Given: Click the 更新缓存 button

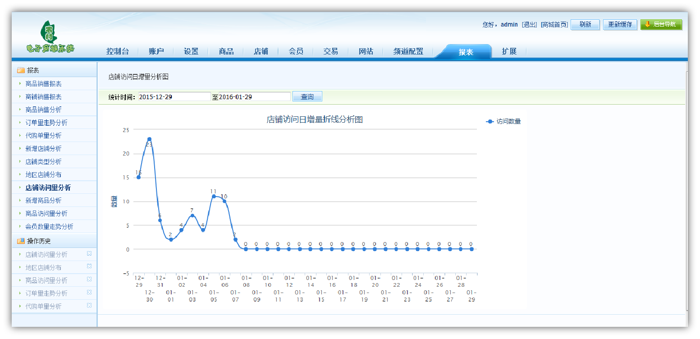Looking at the screenshot, I should [x=620, y=24].
